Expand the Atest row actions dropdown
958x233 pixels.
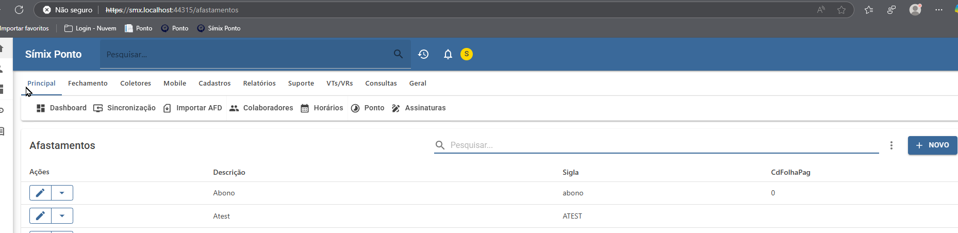click(x=62, y=215)
